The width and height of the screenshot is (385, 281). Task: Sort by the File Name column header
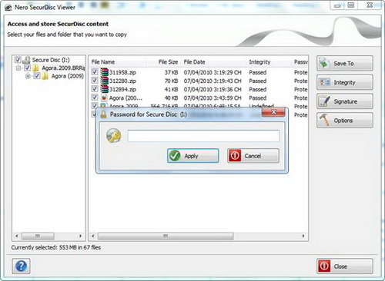tap(103, 62)
